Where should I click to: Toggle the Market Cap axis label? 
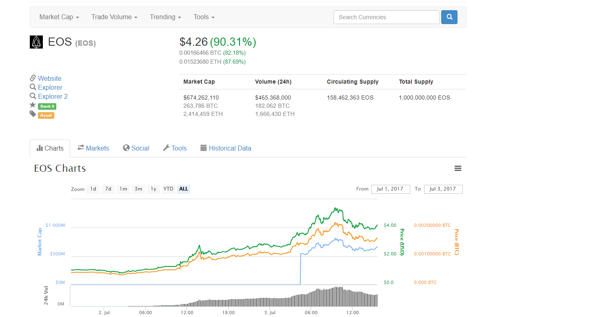pos(40,242)
